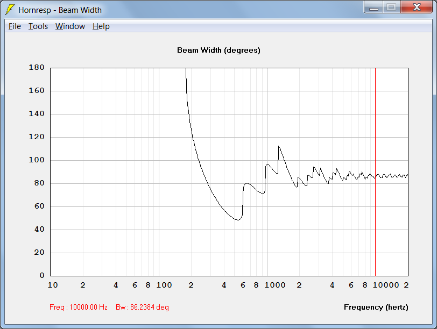This screenshot has height=329, width=437.
Task: Click the 100 x-axis label
Action: point(164,285)
